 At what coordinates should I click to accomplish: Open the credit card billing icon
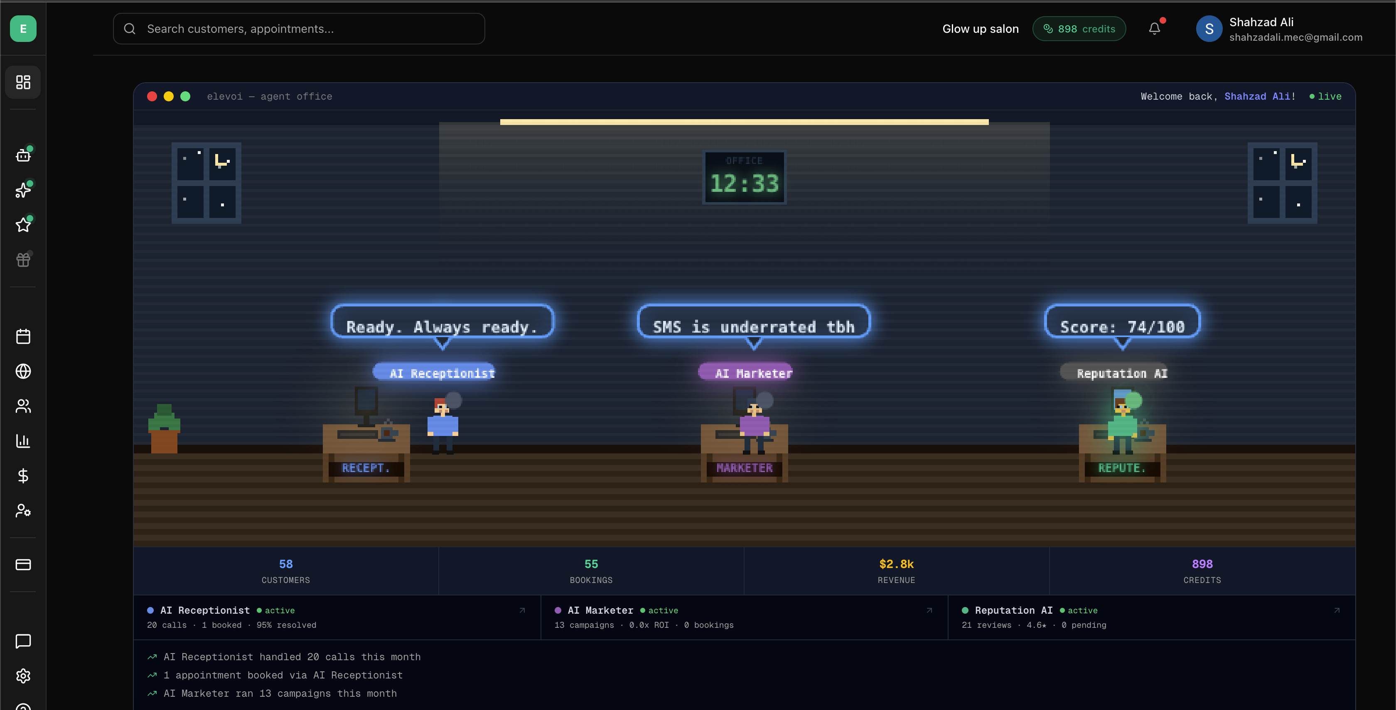[x=23, y=564]
